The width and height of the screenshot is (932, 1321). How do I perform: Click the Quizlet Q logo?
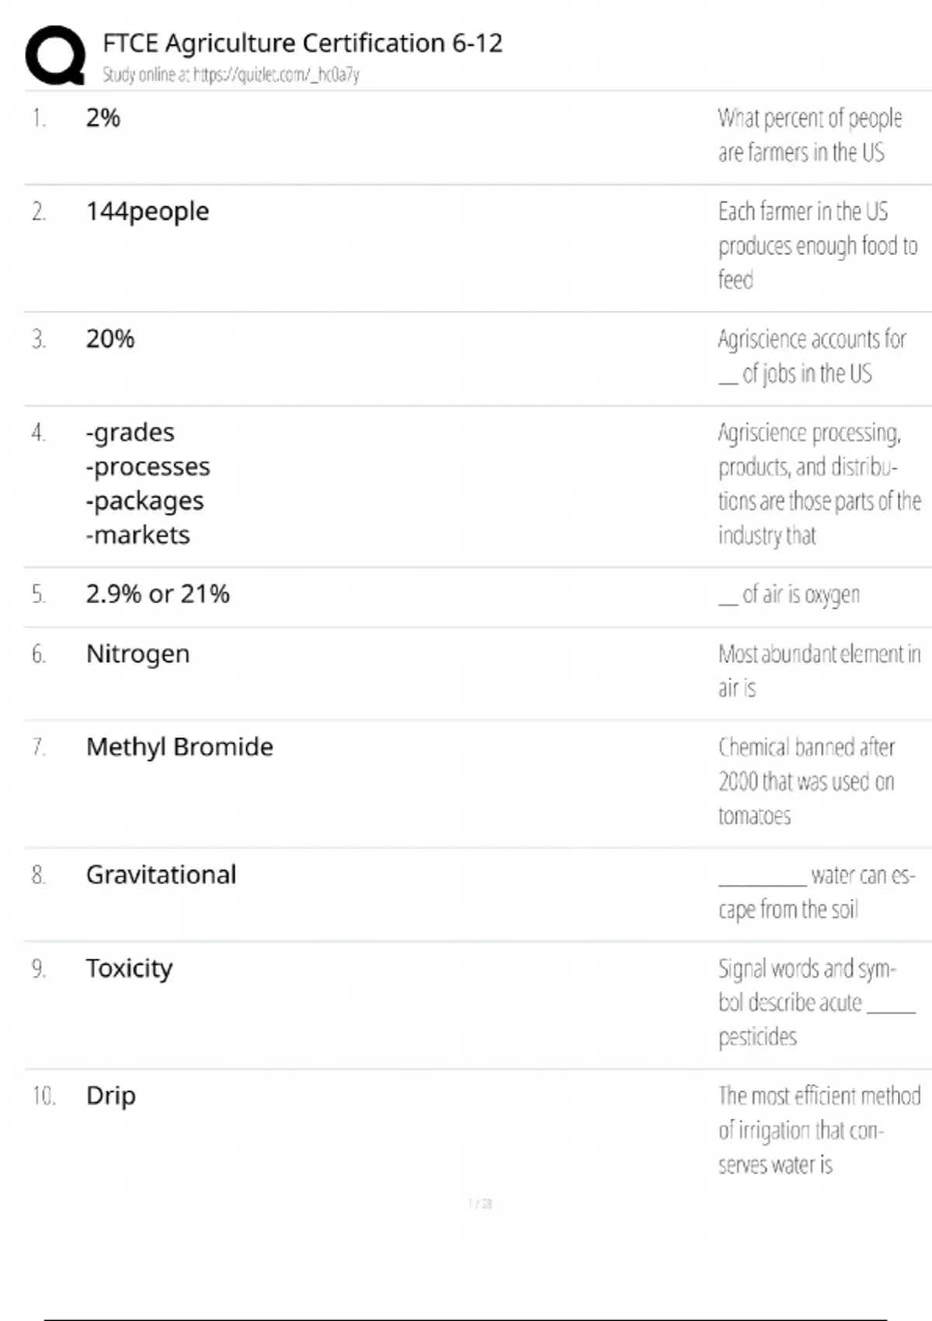click(54, 55)
